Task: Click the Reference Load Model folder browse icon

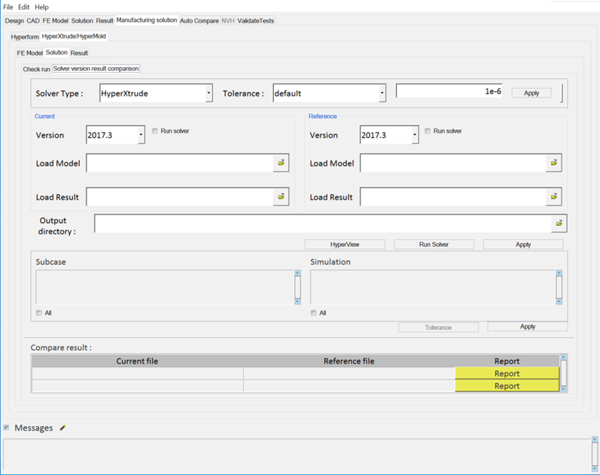Action: tap(554, 163)
